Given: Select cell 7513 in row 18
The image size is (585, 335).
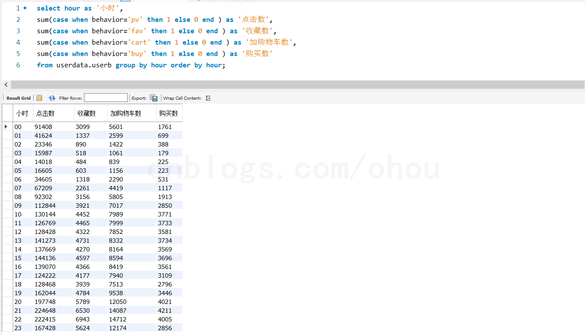Looking at the screenshot, I should 132,284.
